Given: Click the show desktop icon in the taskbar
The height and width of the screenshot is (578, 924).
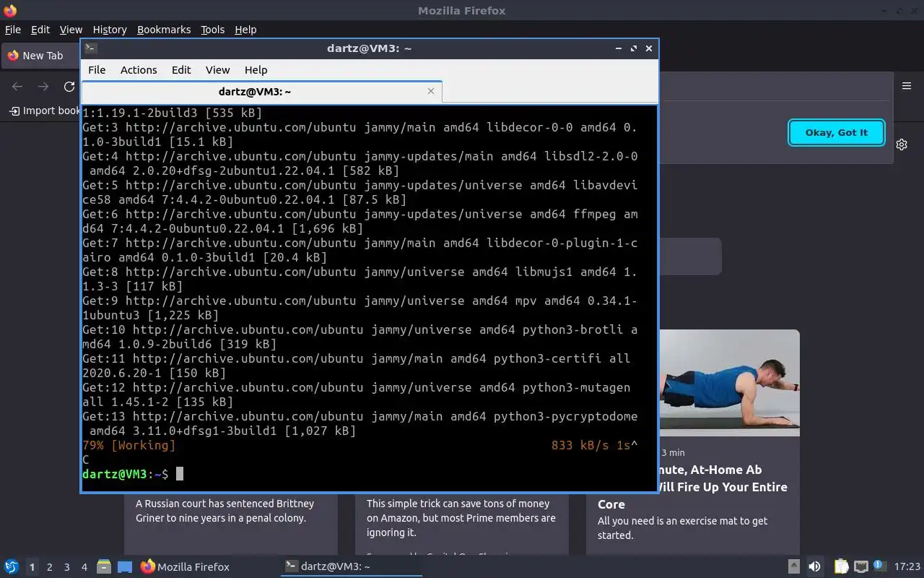Looking at the screenshot, I should click(x=125, y=567).
